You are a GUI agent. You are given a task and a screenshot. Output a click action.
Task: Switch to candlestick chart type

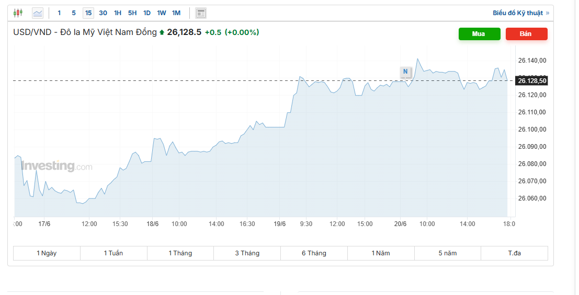coord(18,13)
